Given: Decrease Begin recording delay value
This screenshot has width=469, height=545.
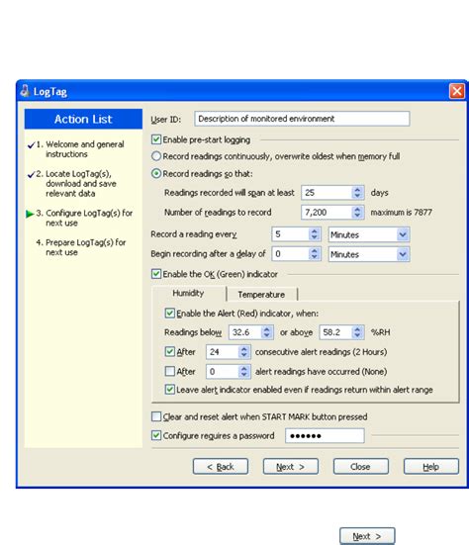Looking at the screenshot, I should point(314,257).
